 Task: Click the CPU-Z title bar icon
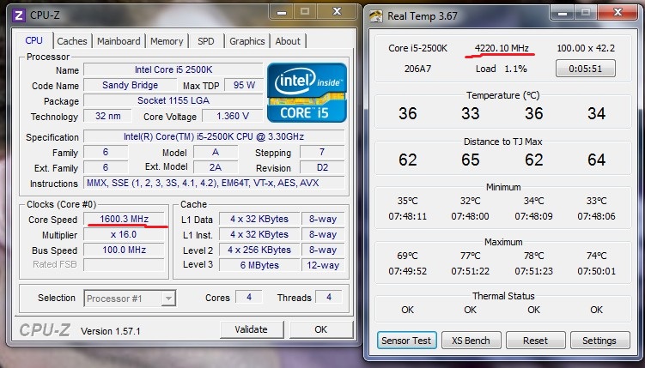point(19,15)
